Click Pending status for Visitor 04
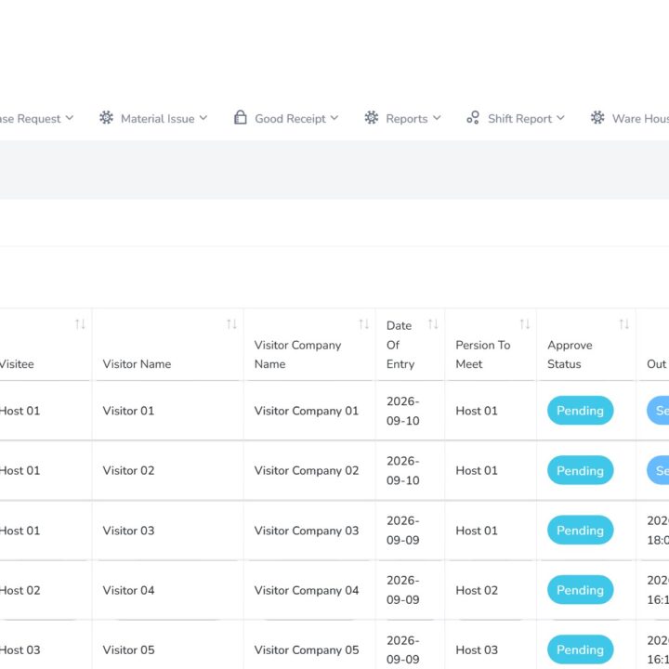The image size is (669, 669). [x=580, y=590]
